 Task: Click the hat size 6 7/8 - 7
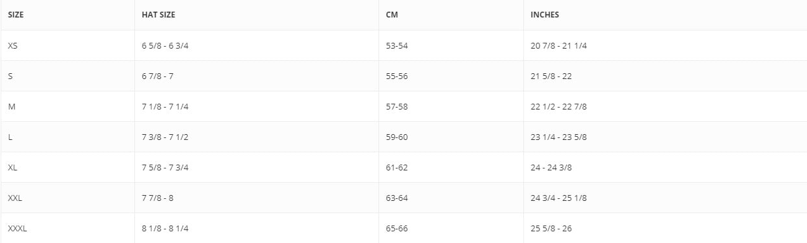(x=158, y=76)
